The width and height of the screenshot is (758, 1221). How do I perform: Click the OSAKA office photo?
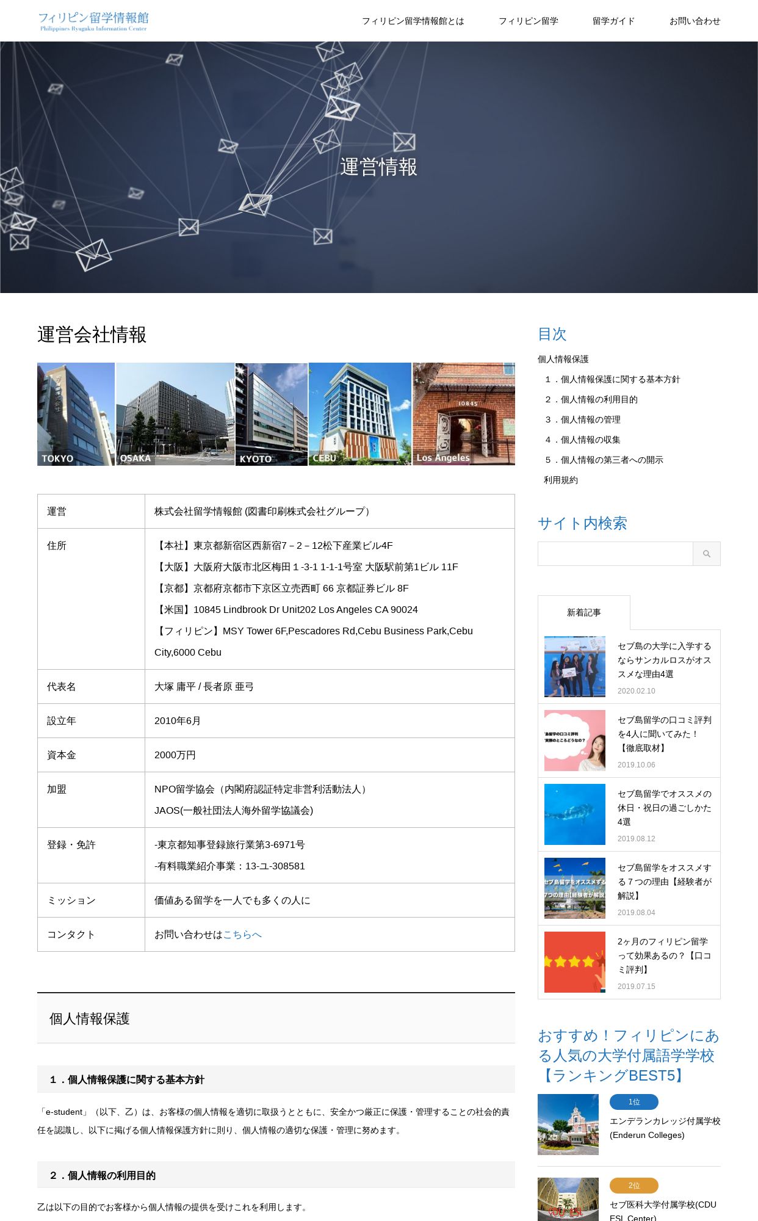175,414
